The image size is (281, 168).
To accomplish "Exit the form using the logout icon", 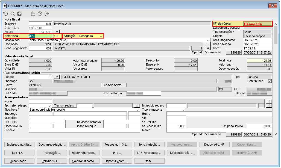I will [x=47, y=14].
